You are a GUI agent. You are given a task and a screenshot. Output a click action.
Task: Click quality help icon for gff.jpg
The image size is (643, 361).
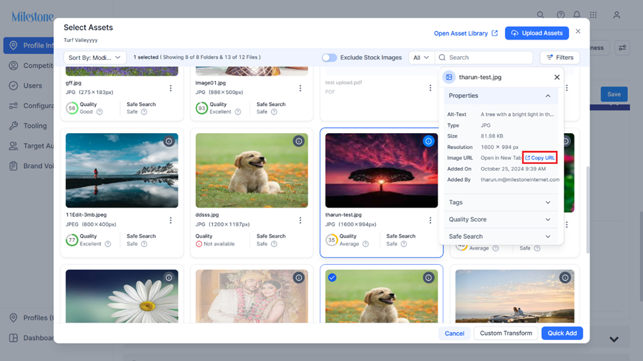click(100, 112)
